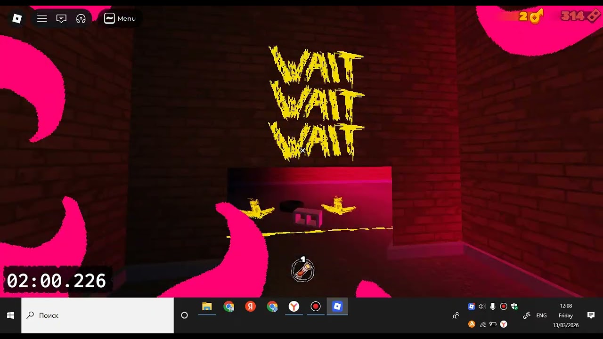Open the Chrome icon right of red Я
Image resolution: width=603 pixels, height=339 pixels.
(272, 307)
